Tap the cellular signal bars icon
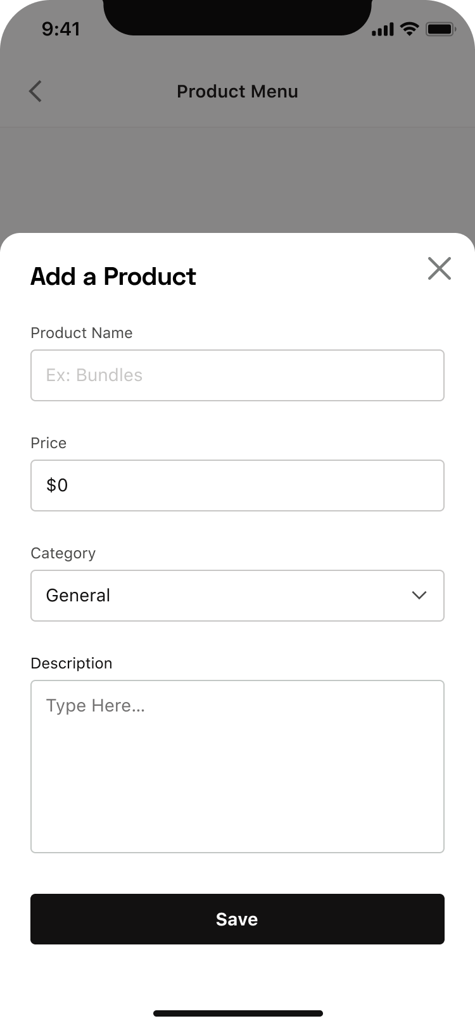The height and width of the screenshot is (1028, 475). point(383,29)
